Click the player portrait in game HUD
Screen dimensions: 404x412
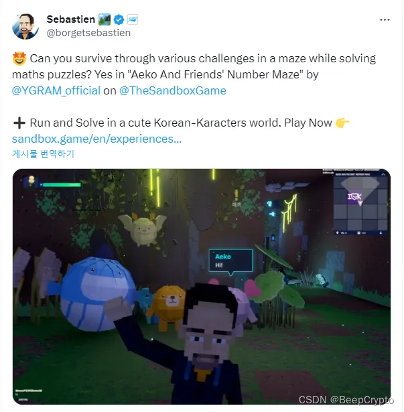[x=31, y=182]
